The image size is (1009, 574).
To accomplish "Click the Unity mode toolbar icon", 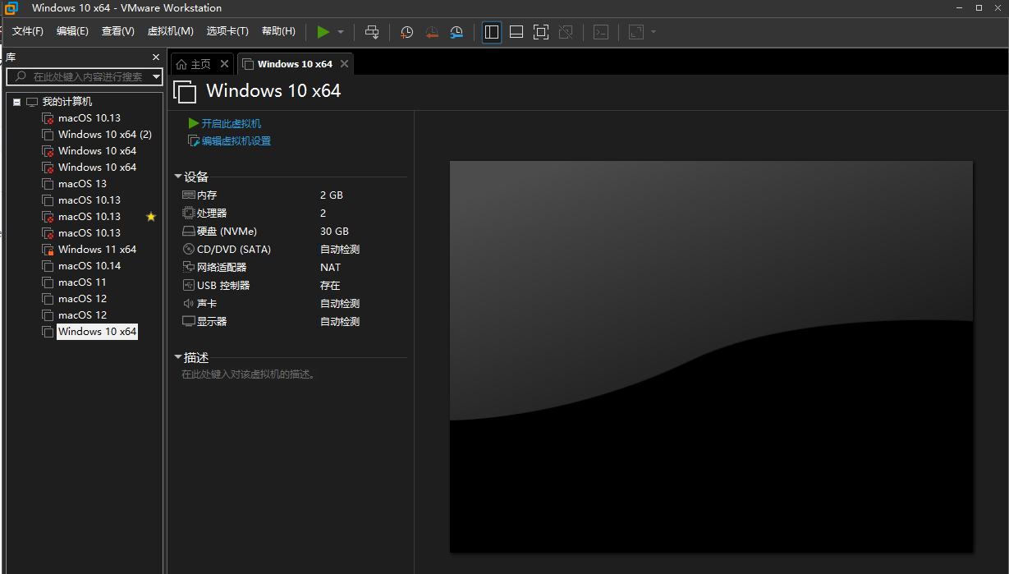I will coord(566,32).
